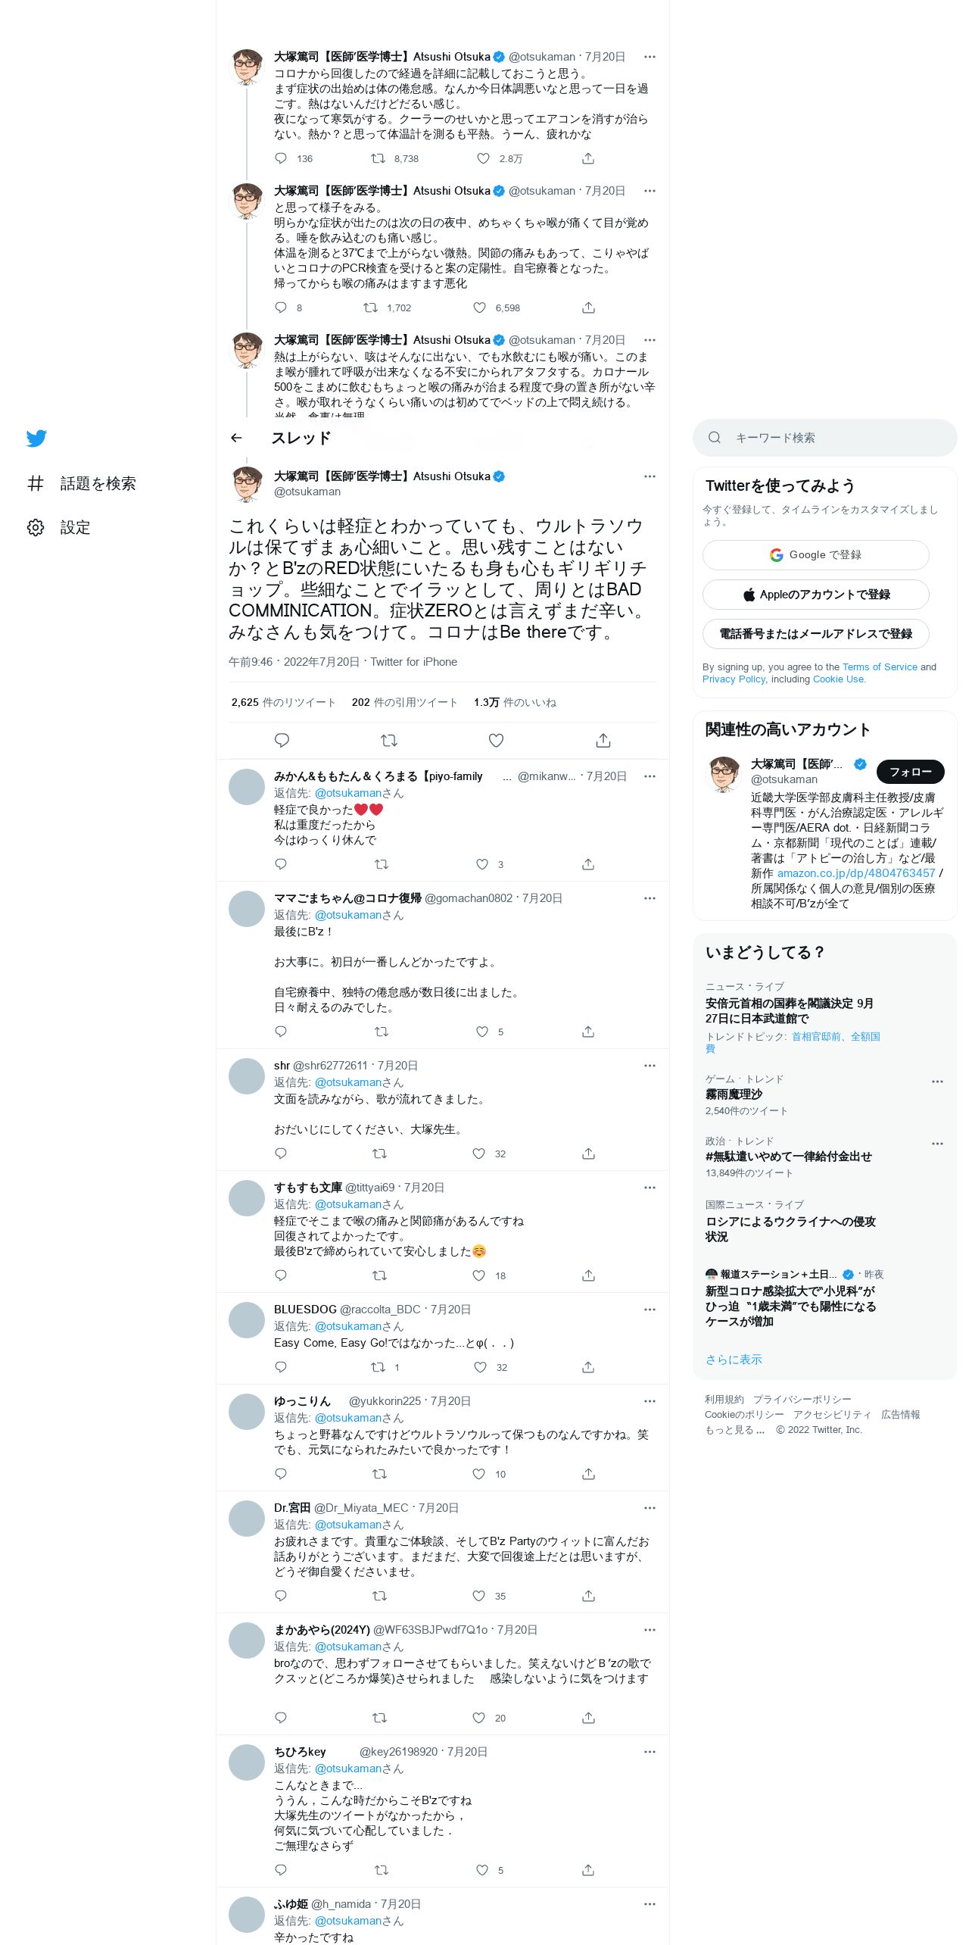Image resolution: width=972 pixels, height=1945 pixels.
Task: Click the さらに表示 link
Action: pos(734,1360)
